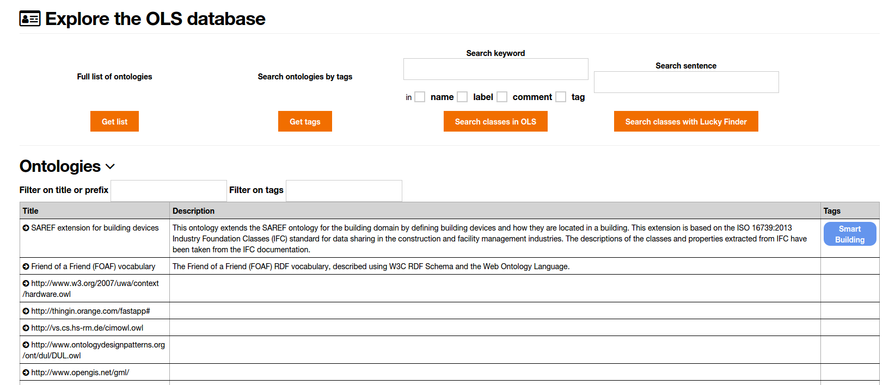This screenshot has height=385, width=895.
Task: Toggle the tag checkbox
Action: tap(561, 97)
